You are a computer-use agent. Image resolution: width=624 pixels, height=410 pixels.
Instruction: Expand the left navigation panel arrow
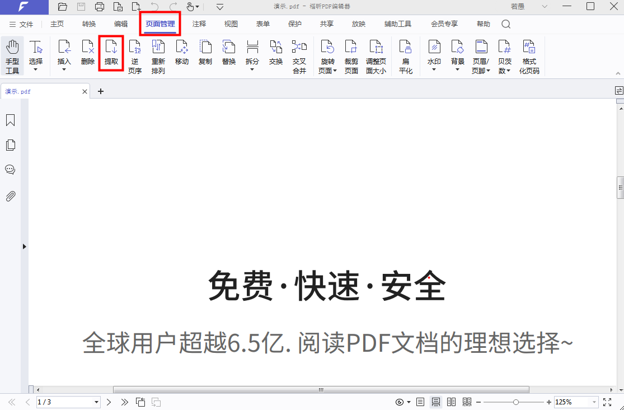pyautogui.click(x=24, y=246)
